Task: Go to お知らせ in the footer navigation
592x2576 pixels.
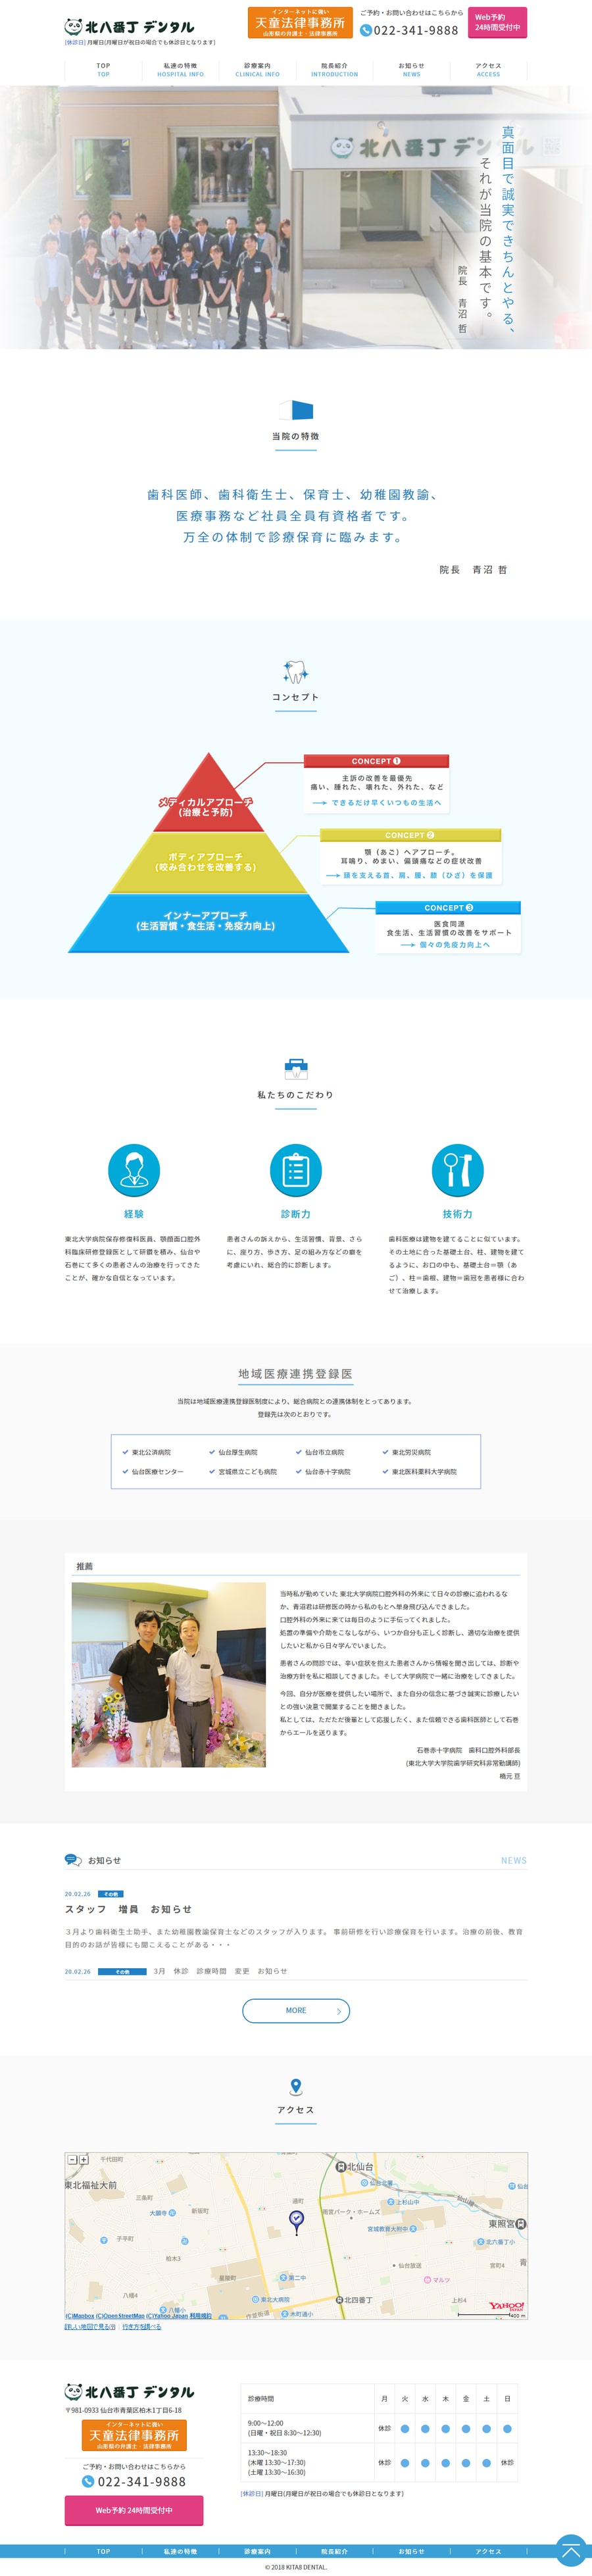Action: point(411,2551)
